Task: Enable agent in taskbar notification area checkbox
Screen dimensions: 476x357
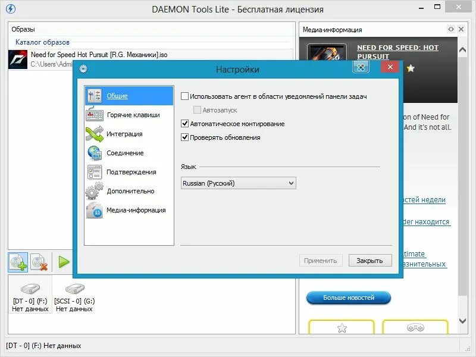Action: [184, 96]
